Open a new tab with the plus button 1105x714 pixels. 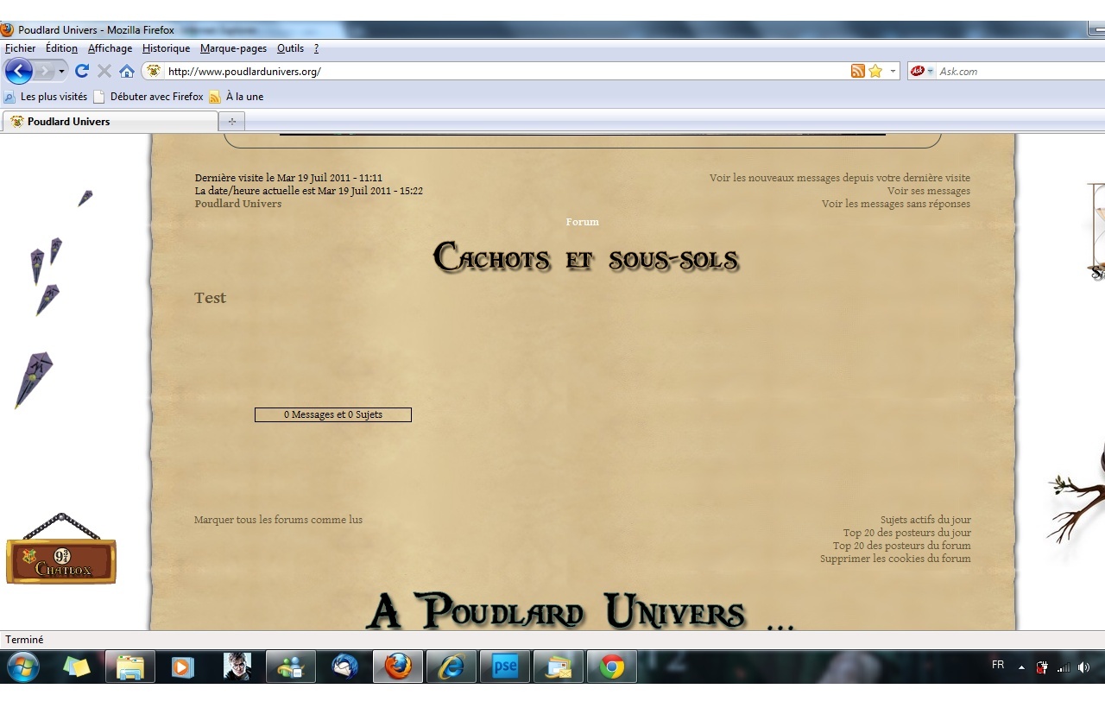point(231,122)
